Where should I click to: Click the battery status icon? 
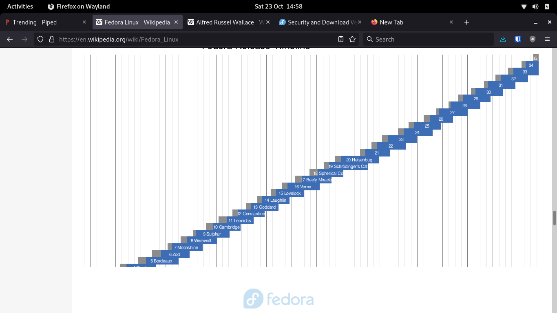click(x=547, y=6)
